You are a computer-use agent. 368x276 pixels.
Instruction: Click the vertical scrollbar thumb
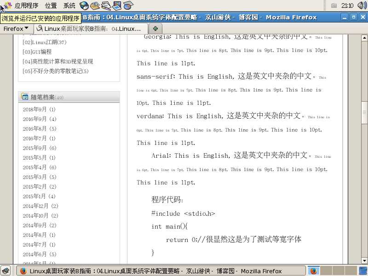pyautogui.click(x=364, y=113)
